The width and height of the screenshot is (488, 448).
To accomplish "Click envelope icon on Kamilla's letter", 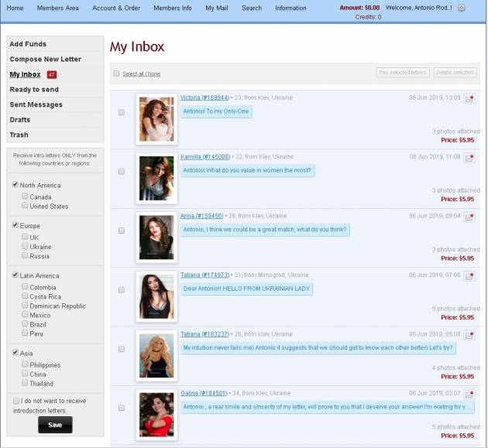I will 469,158.
